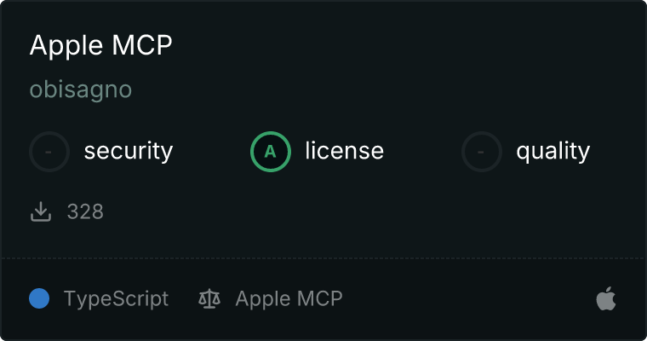647x341 pixels.
Task: Click the Apple logo icon
Action: click(606, 298)
